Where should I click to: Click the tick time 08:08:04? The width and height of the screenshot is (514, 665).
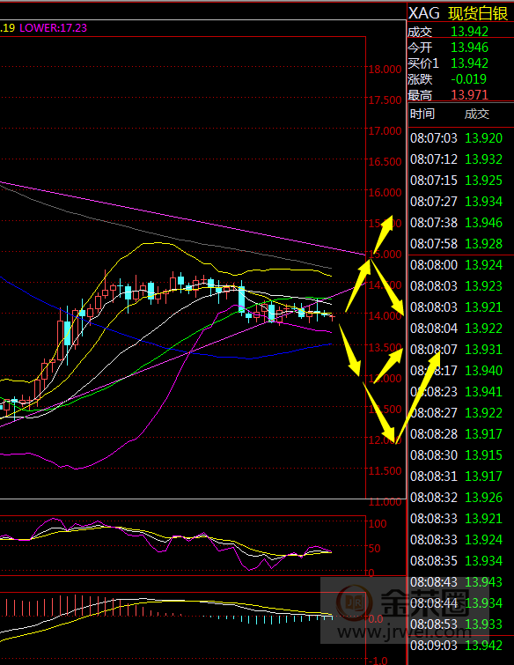coord(434,329)
